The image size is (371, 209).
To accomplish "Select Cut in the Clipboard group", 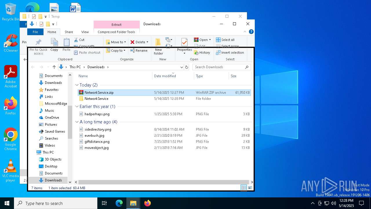I will tap(79, 40).
